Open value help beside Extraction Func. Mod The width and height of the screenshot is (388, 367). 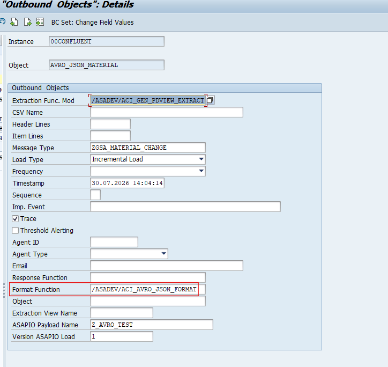[210, 100]
